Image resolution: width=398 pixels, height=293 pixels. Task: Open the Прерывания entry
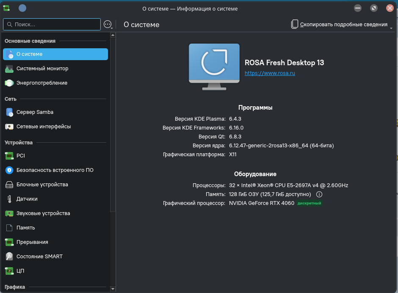(55, 242)
